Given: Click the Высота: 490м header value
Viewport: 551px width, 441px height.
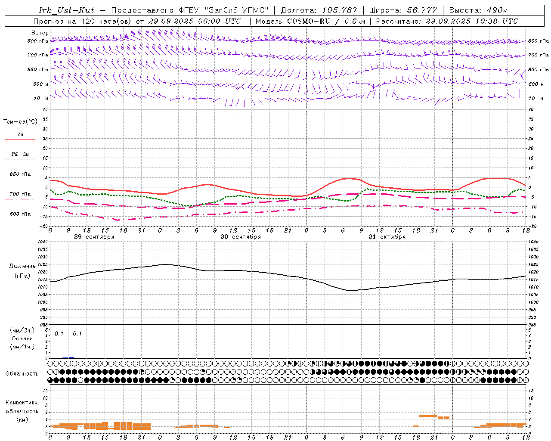Looking at the screenshot, I should [x=478, y=10].
